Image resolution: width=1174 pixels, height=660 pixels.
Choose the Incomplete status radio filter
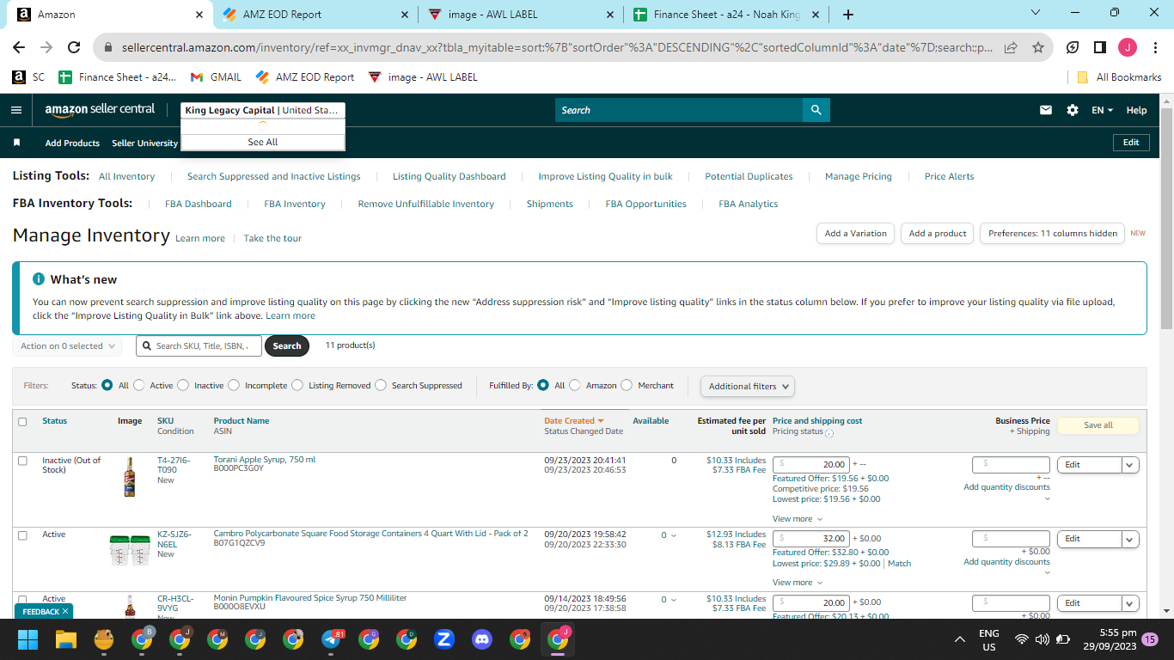tap(234, 386)
